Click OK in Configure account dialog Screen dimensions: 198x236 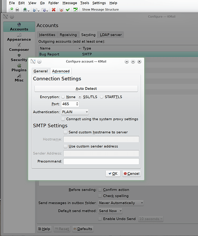pyautogui.click(x=113, y=174)
